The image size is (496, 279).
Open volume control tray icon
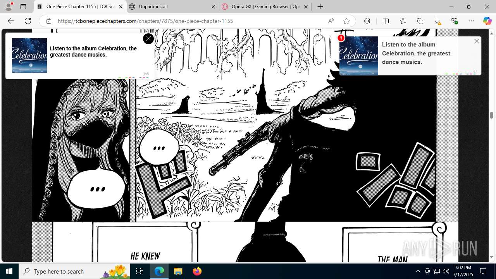[446, 271]
